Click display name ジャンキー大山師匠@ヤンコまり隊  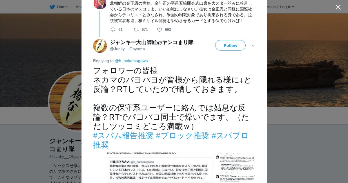[x=152, y=42]
